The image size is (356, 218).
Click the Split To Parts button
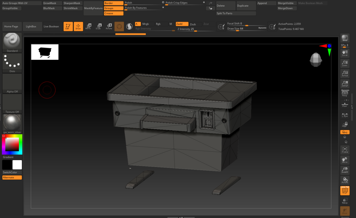(x=236, y=13)
